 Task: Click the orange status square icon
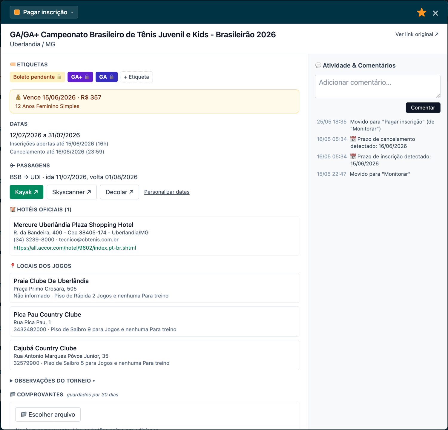click(x=17, y=12)
